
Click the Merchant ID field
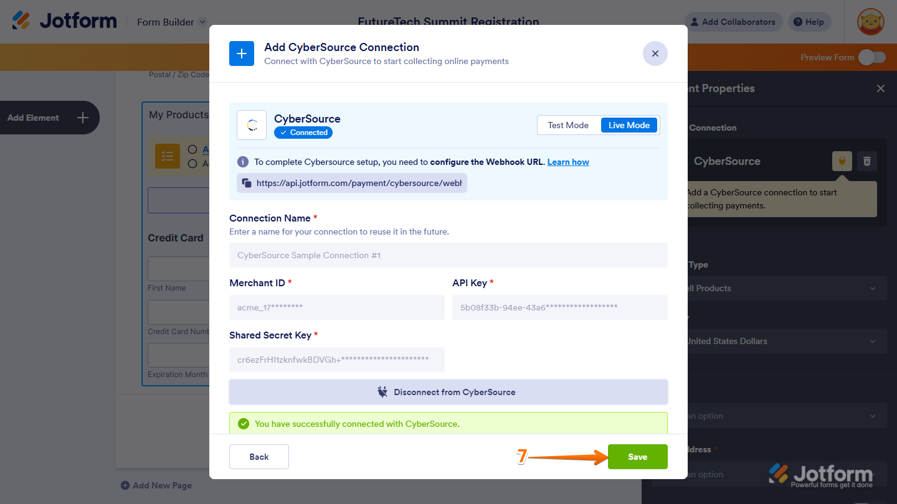coord(337,307)
